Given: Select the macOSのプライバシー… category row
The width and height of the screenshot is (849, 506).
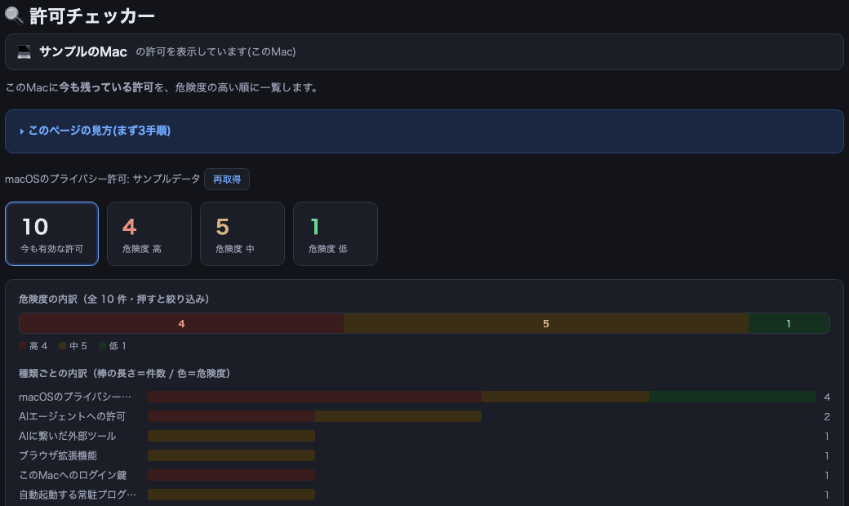Looking at the screenshot, I should tap(424, 397).
